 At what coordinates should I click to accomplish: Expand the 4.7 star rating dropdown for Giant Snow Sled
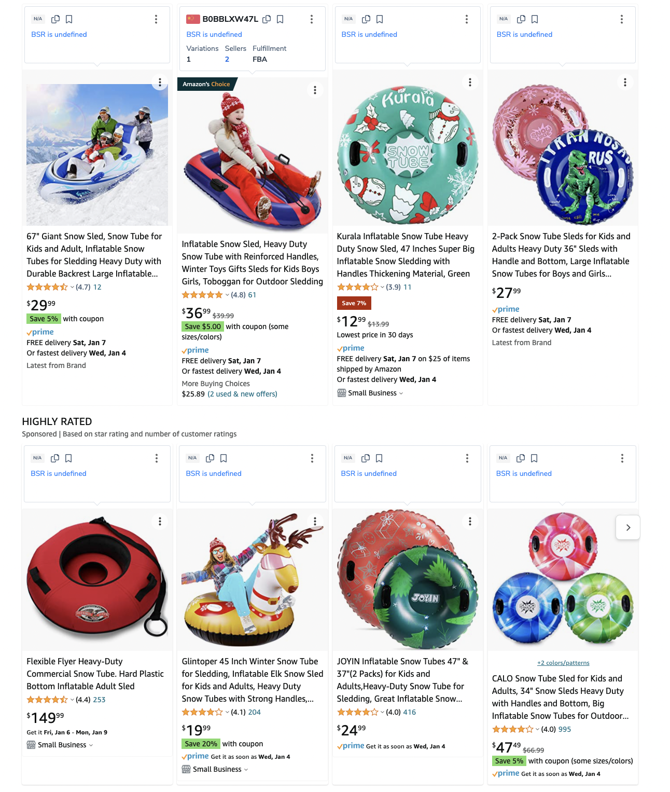click(72, 287)
